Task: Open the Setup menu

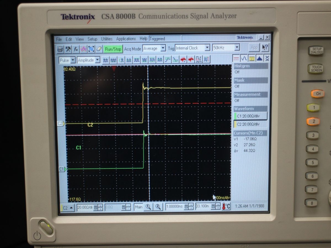Action: point(92,39)
